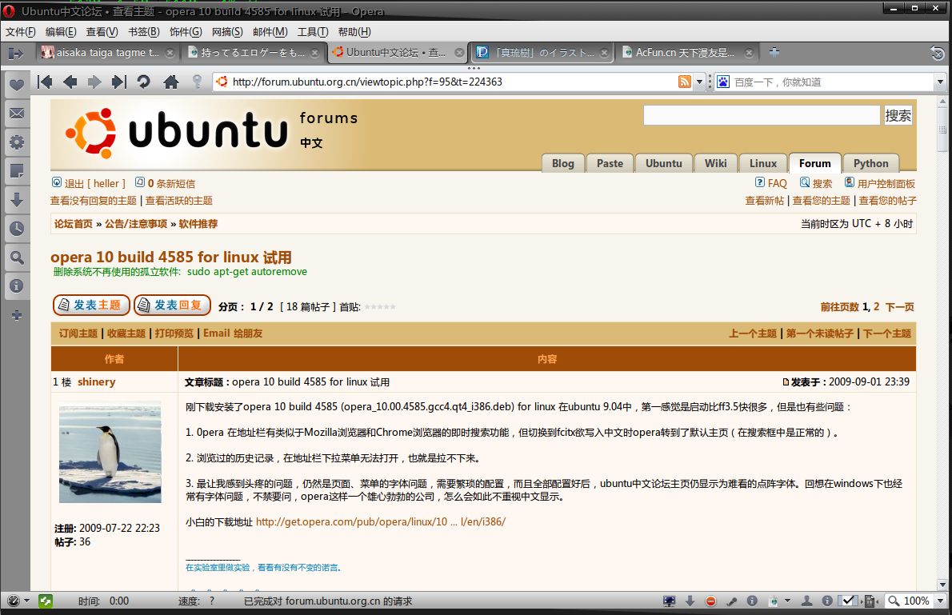Click the address bar URL field

448,82
